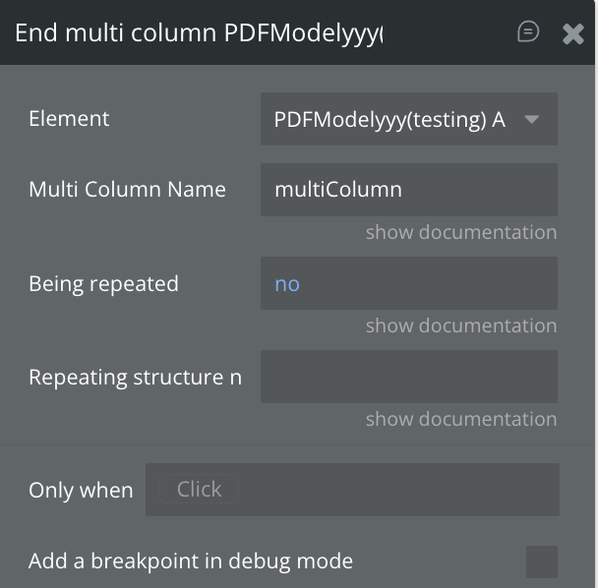
Task: Click 'Add a breakpoint in debug mode' text
Action: (x=190, y=561)
